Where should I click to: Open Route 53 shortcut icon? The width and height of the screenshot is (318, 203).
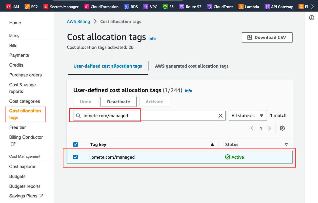click(x=182, y=7)
